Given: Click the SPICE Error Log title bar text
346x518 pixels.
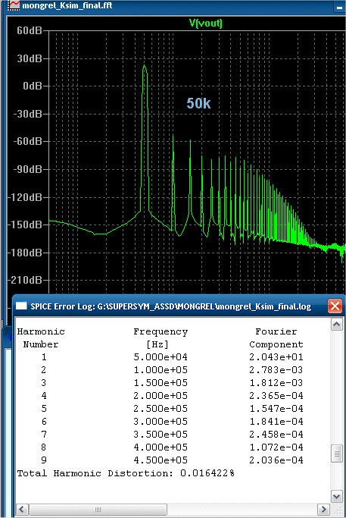Looking at the screenshot, I should click(x=171, y=306).
